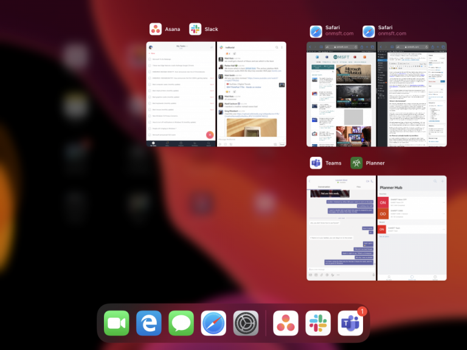The height and width of the screenshot is (350, 467).
Task: Tap the Teams icon above the bottom card
Action: (316, 163)
